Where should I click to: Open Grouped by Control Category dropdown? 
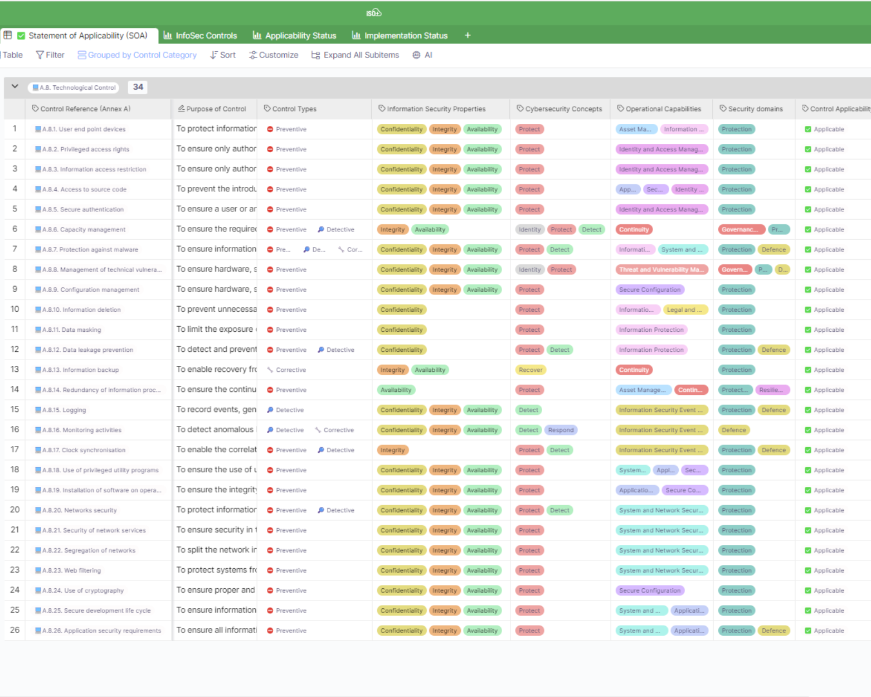tap(137, 55)
